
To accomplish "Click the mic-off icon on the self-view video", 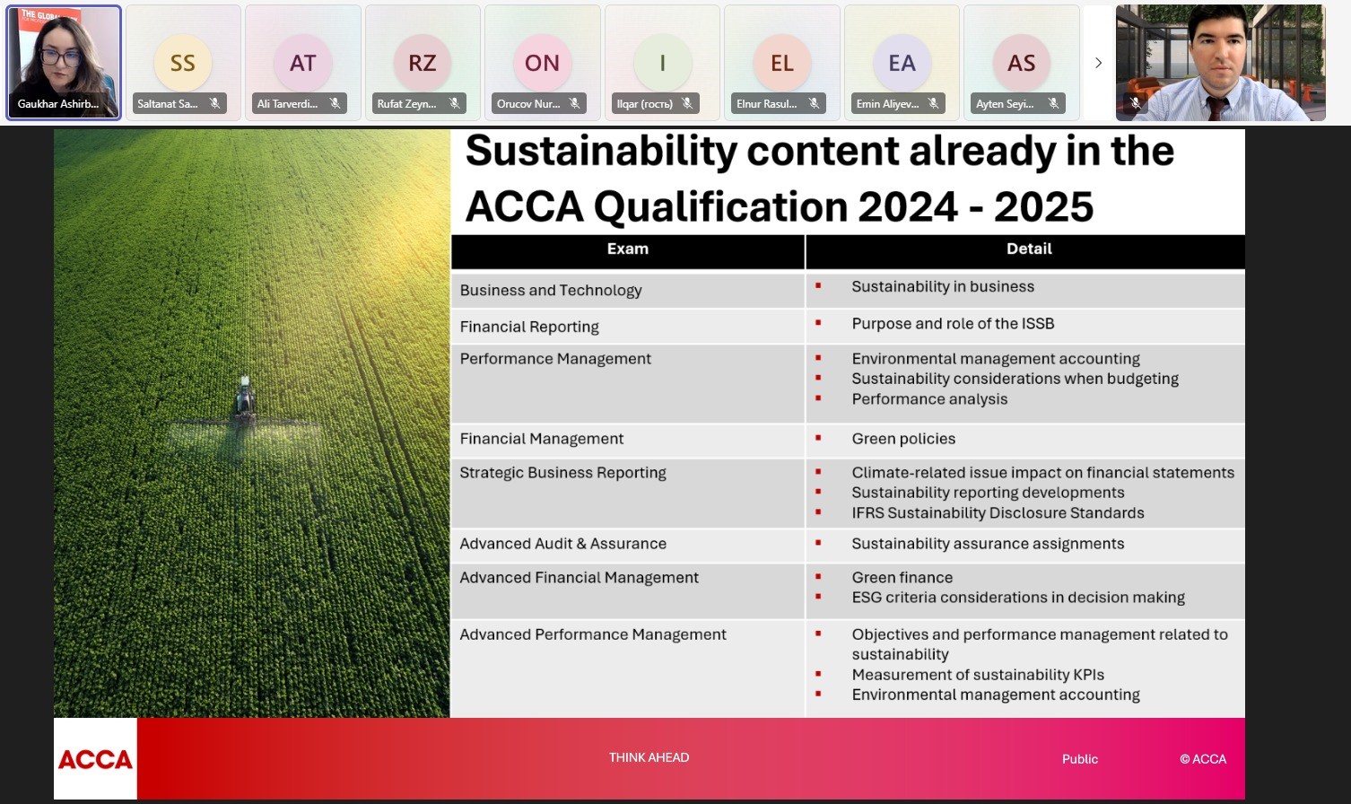I will coord(1136,104).
